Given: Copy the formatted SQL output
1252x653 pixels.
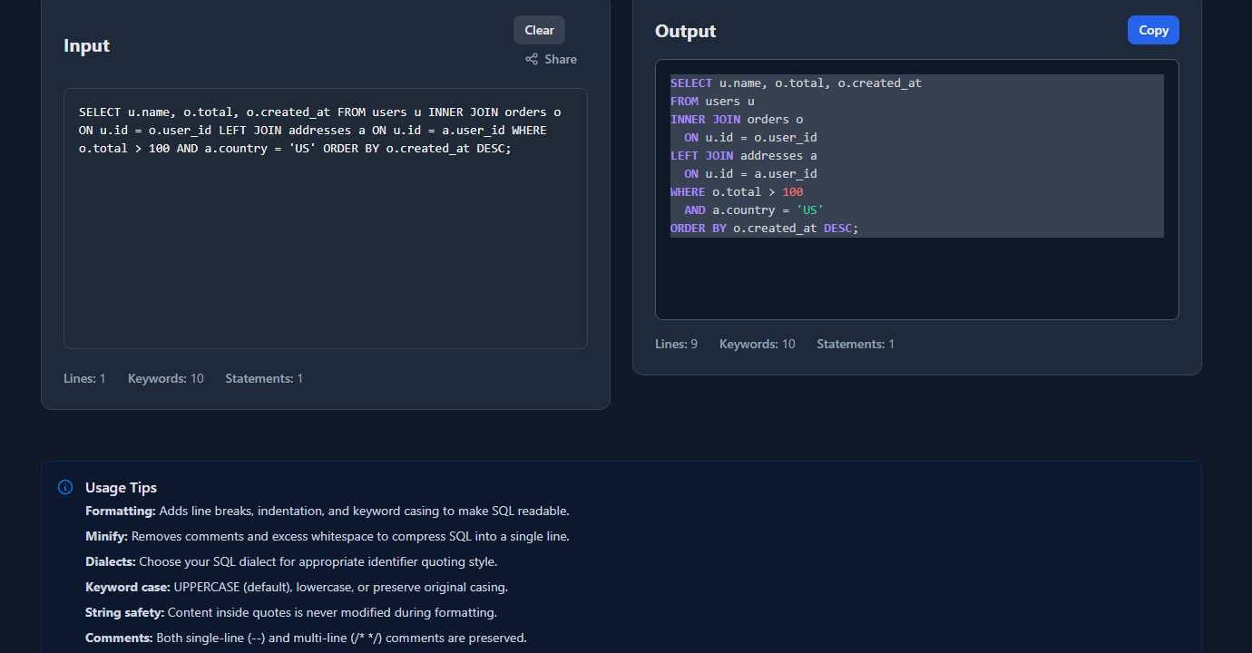Looking at the screenshot, I should click(1153, 30).
